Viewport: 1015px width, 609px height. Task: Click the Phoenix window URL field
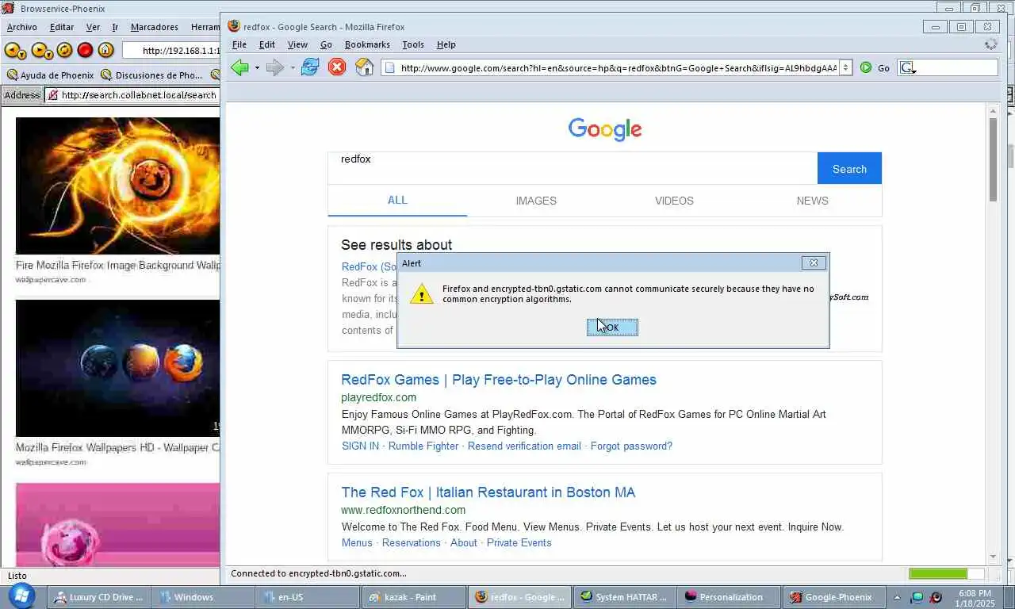click(x=171, y=51)
